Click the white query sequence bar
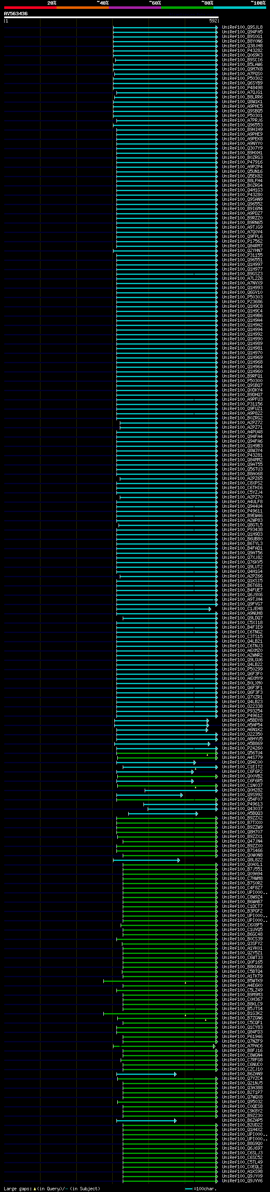This screenshot has height=1192, width=270. (x=111, y=17)
